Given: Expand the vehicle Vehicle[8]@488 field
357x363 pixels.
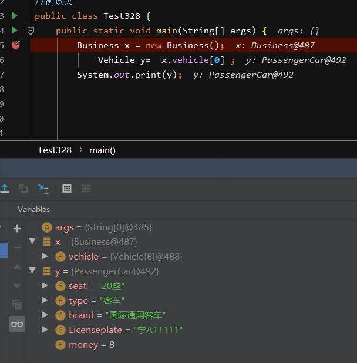Looking at the screenshot, I should point(45,256).
